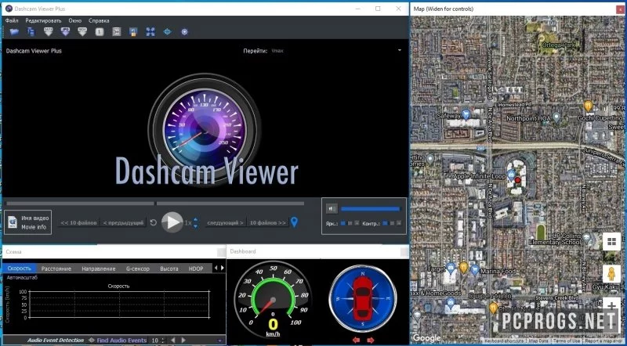Screen dimensions: 627x346
Task: Jump forward with 10 файлов >> button
Action: (x=267, y=222)
